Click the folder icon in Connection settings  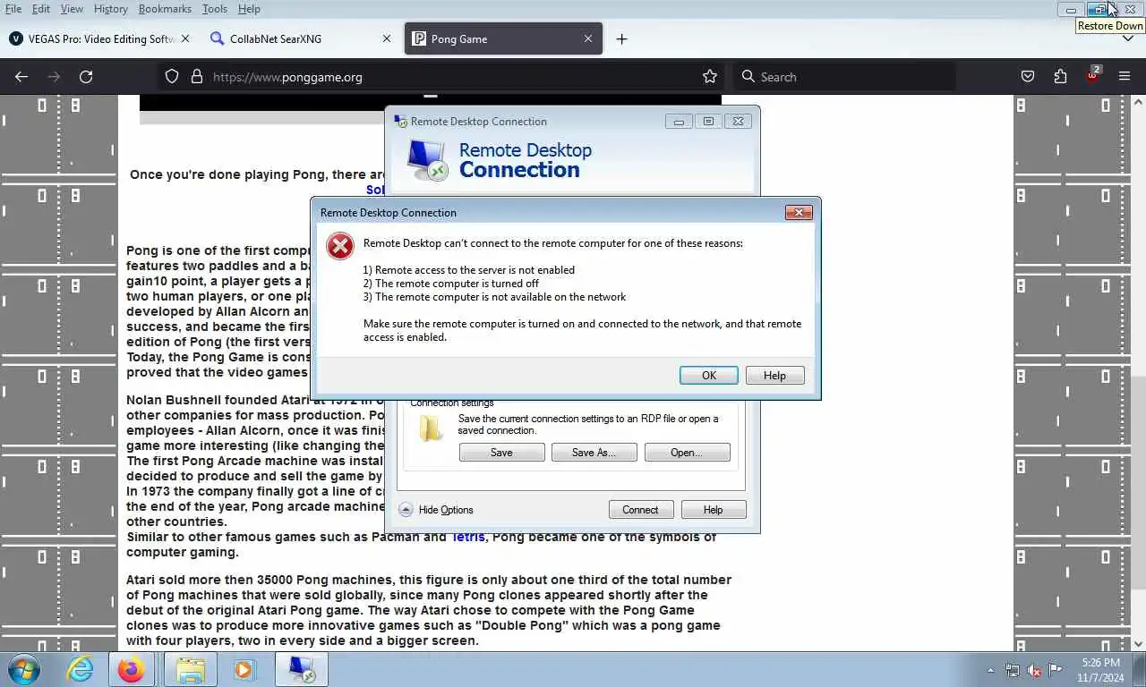pyautogui.click(x=431, y=428)
